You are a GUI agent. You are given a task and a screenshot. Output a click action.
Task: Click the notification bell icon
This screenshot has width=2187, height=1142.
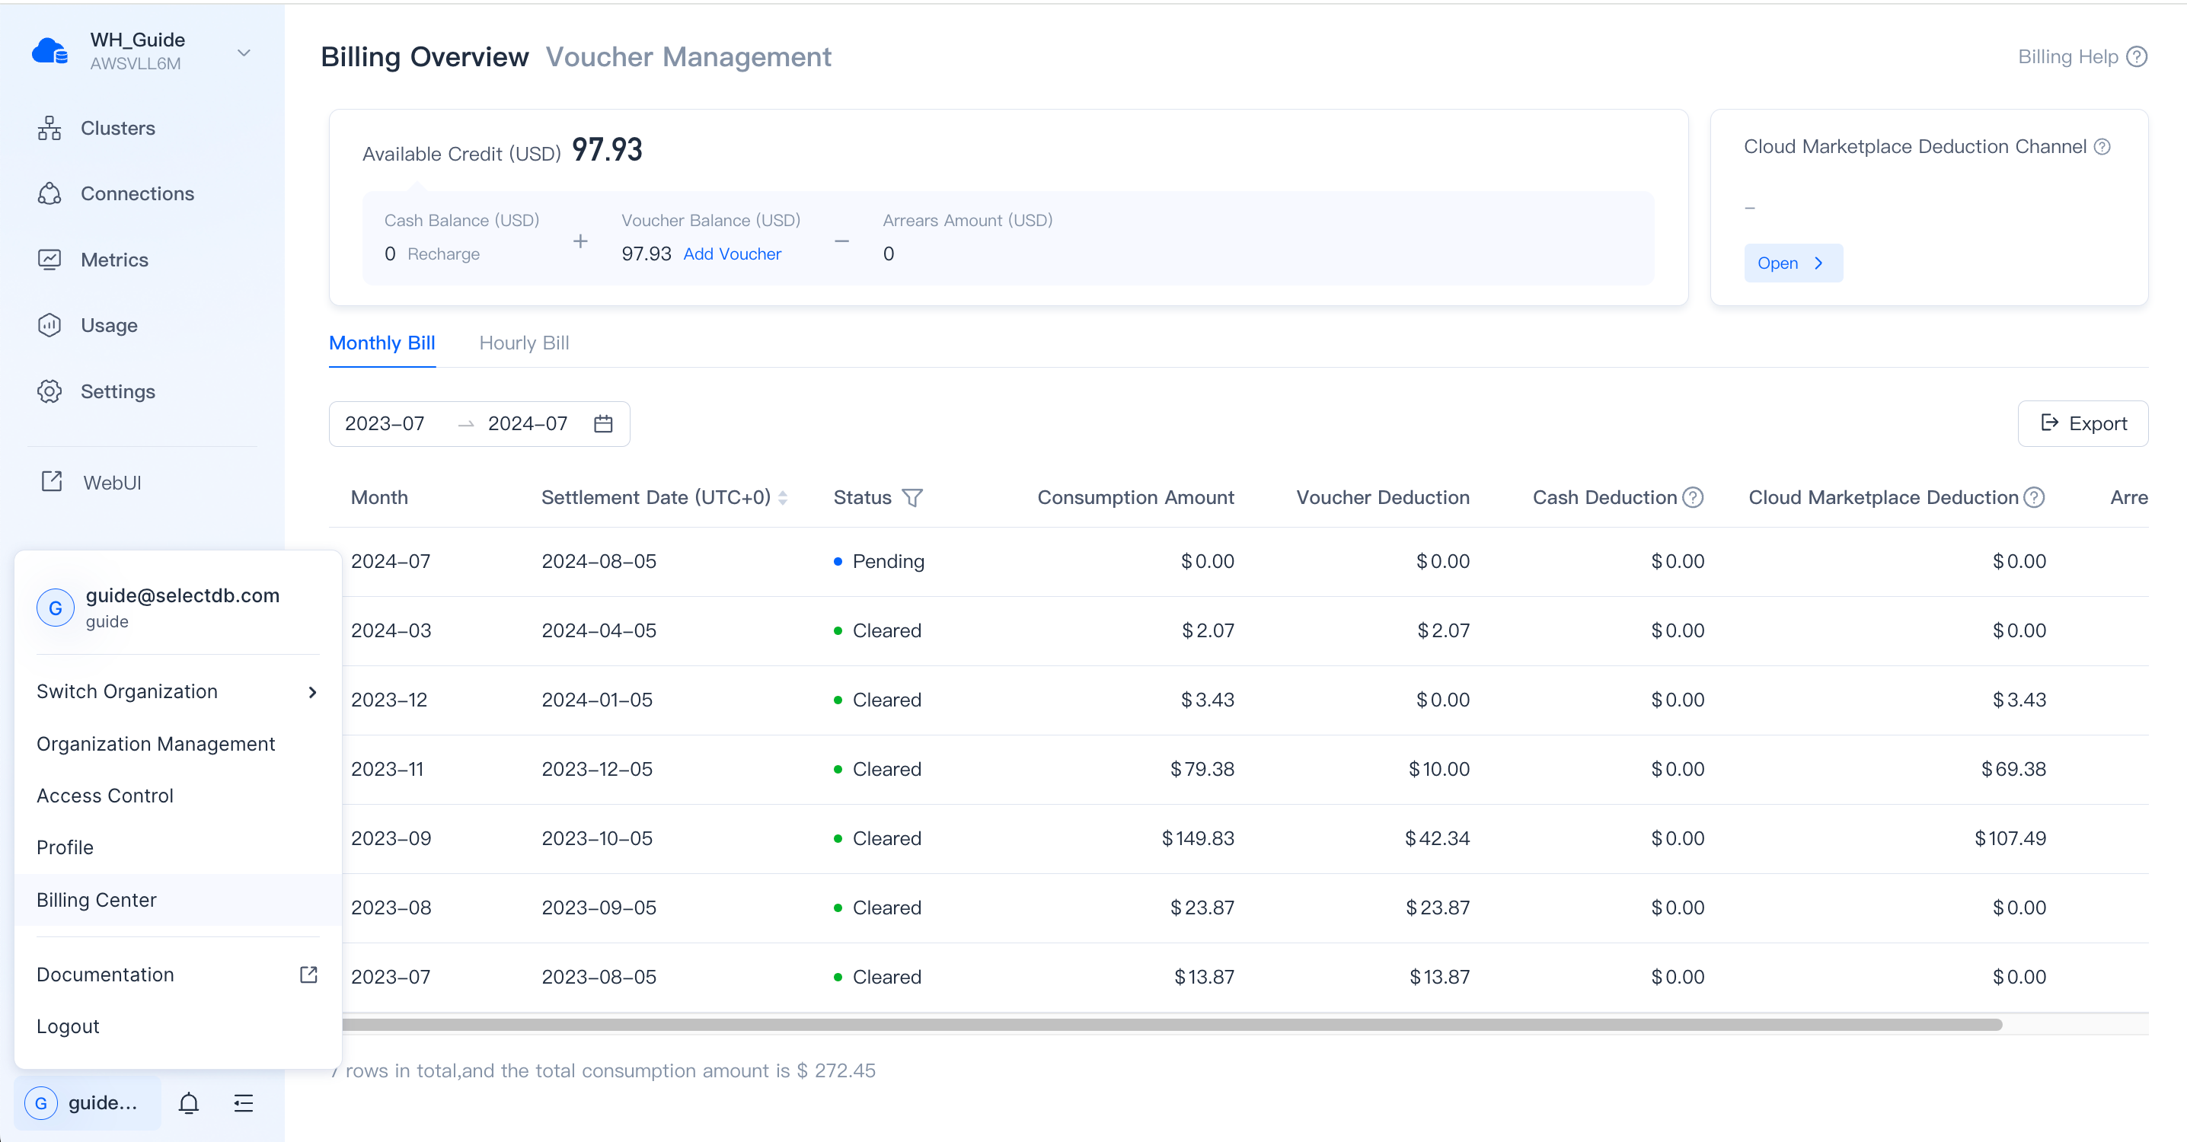(x=189, y=1103)
